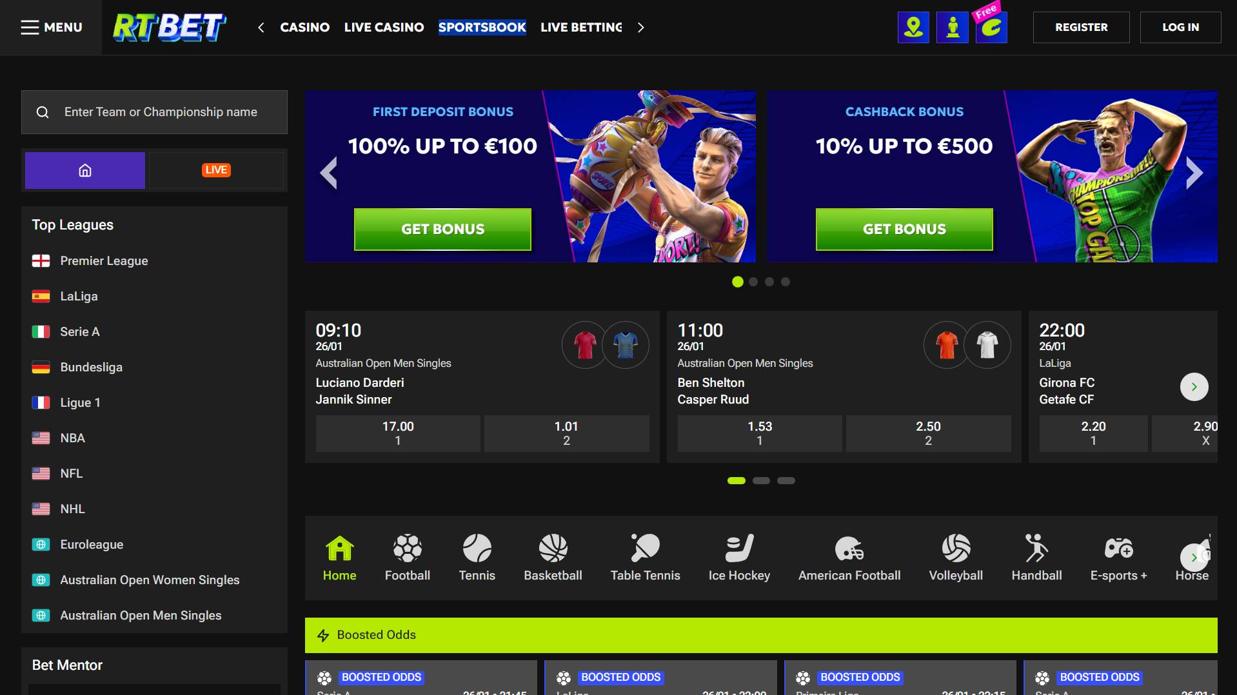
Task: Click the REGISTER button
Action: (1081, 27)
